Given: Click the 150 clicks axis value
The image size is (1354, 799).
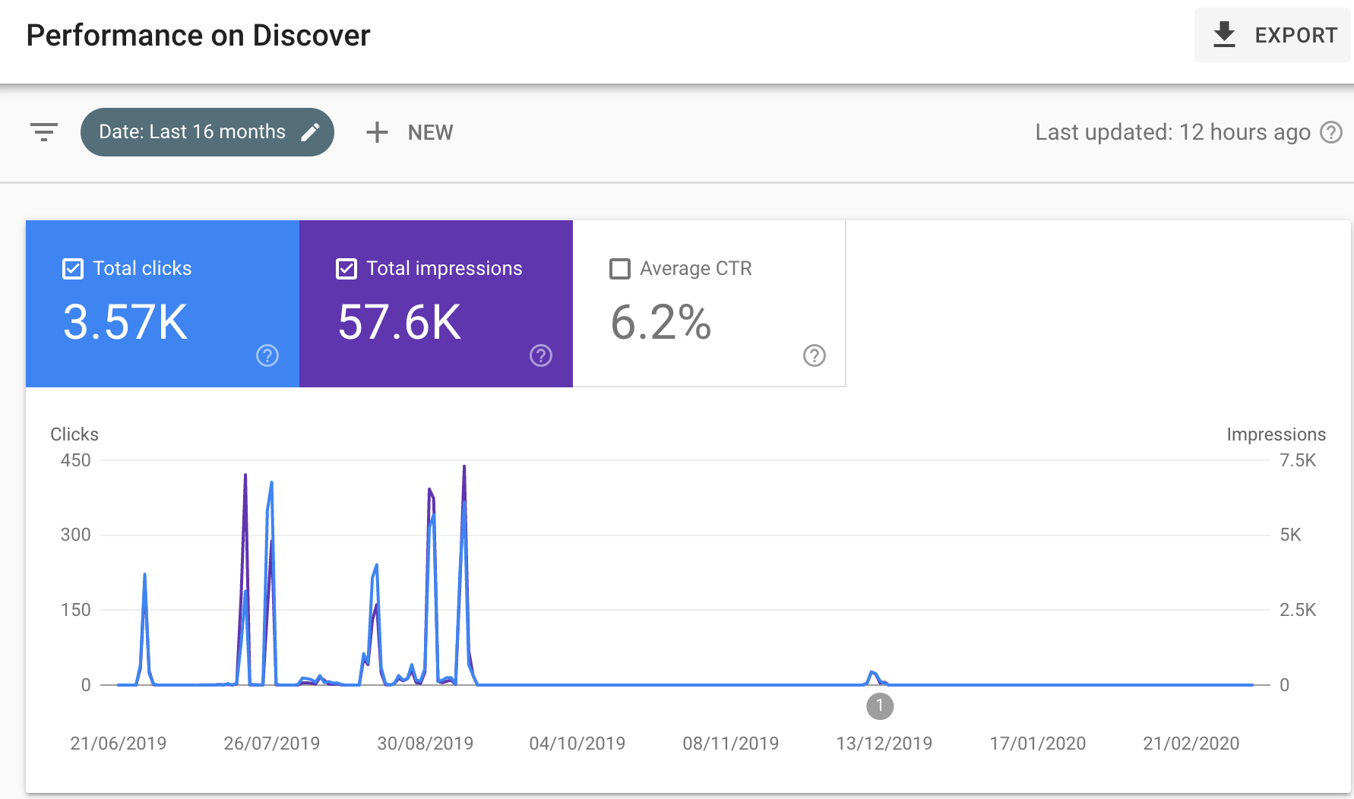Looking at the screenshot, I should pyautogui.click(x=76, y=610).
